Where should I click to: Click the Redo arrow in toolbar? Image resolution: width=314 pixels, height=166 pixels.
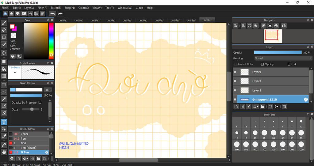[x=60, y=13]
